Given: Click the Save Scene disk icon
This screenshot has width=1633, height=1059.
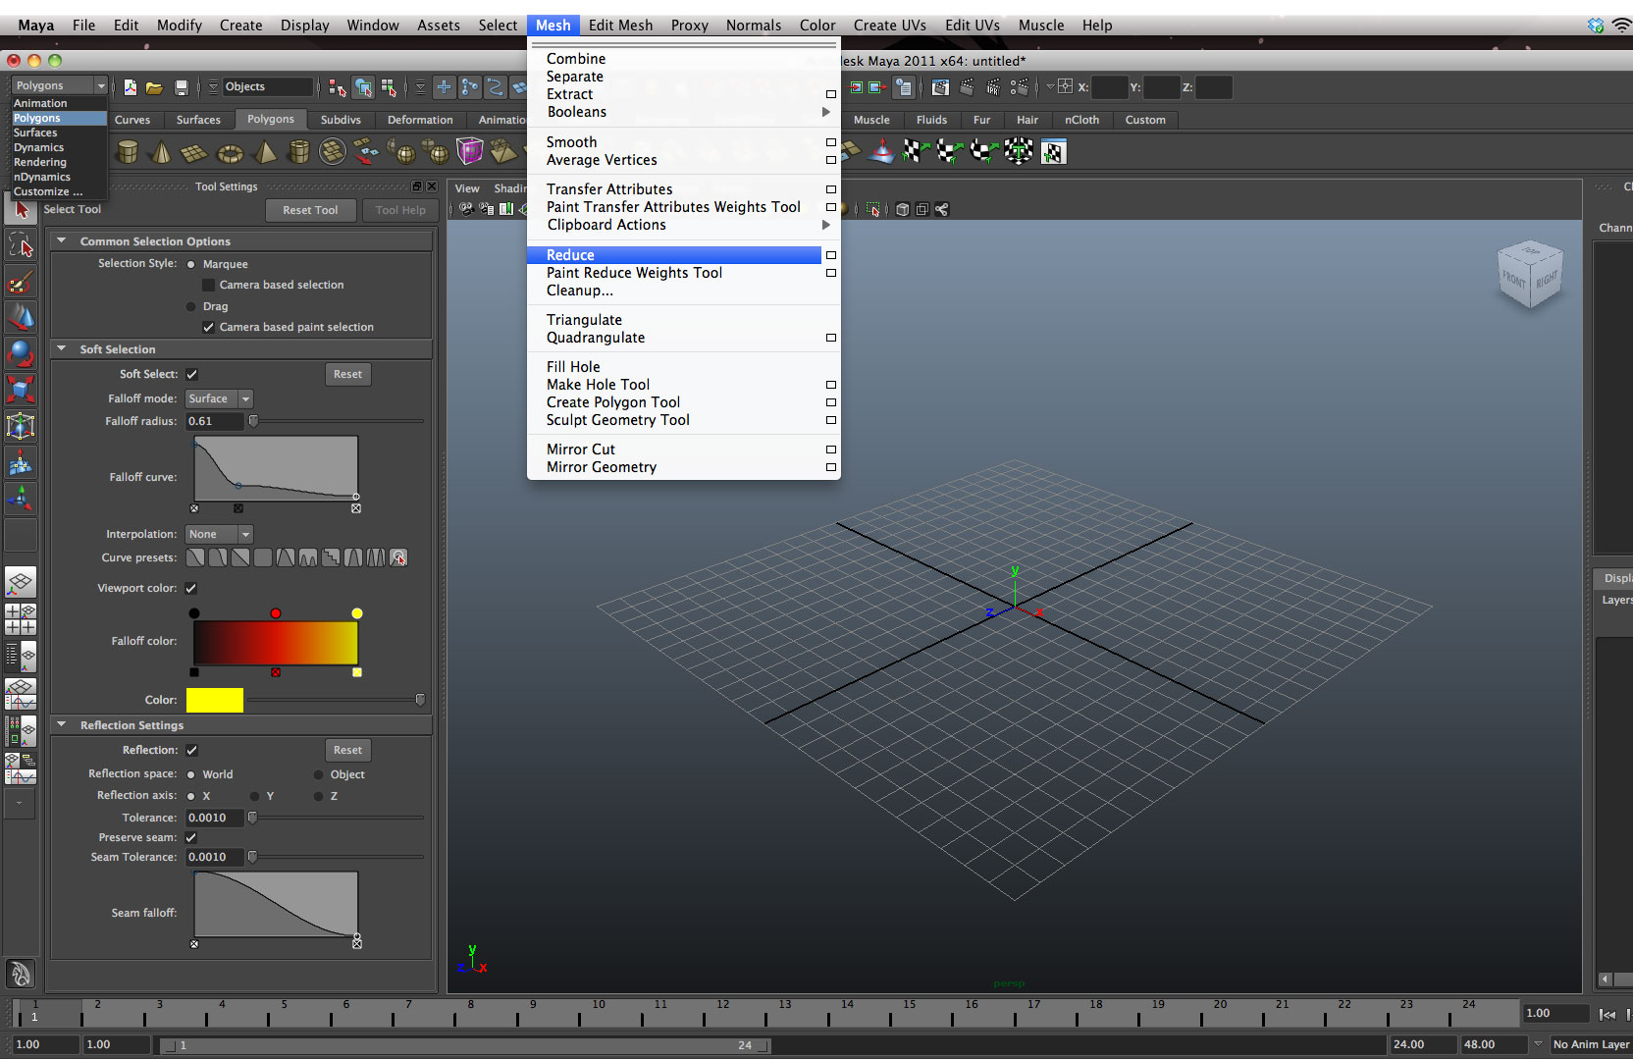Looking at the screenshot, I should point(181,87).
